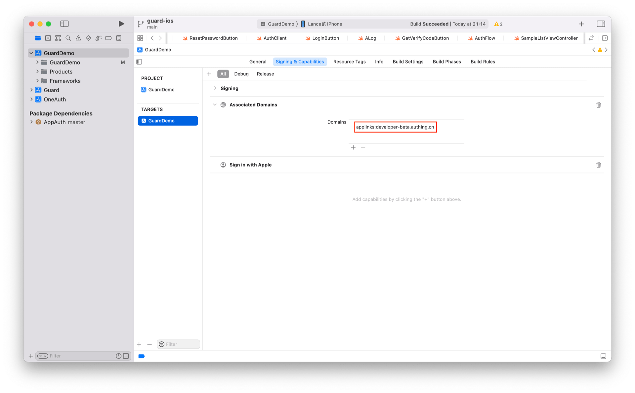This screenshot has width=635, height=393.
Task: Expand the Signing section
Action: (215, 88)
